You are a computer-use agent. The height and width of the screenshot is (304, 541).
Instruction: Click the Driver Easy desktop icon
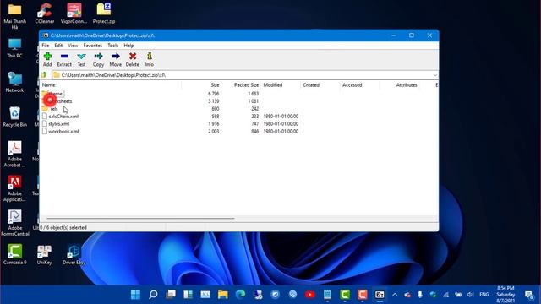(74, 255)
